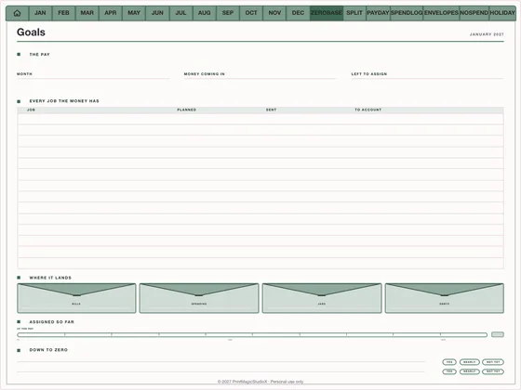Click the SENT column header

(x=271, y=110)
